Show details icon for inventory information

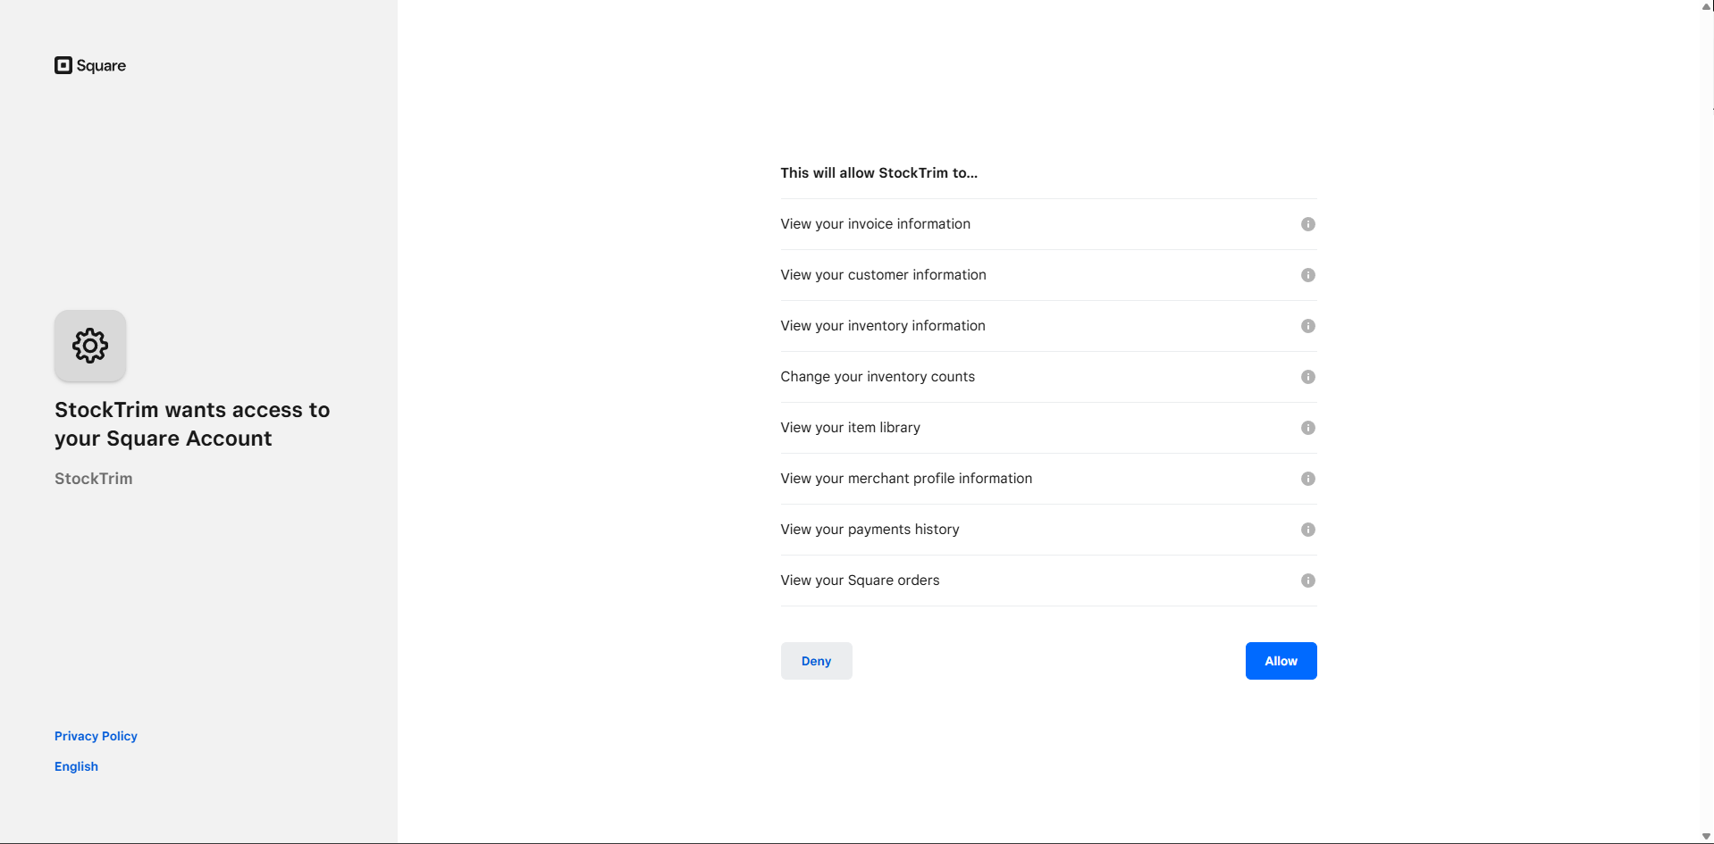tap(1307, 326)
